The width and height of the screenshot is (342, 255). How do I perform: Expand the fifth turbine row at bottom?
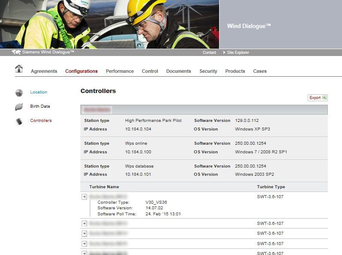click(84, 253)
